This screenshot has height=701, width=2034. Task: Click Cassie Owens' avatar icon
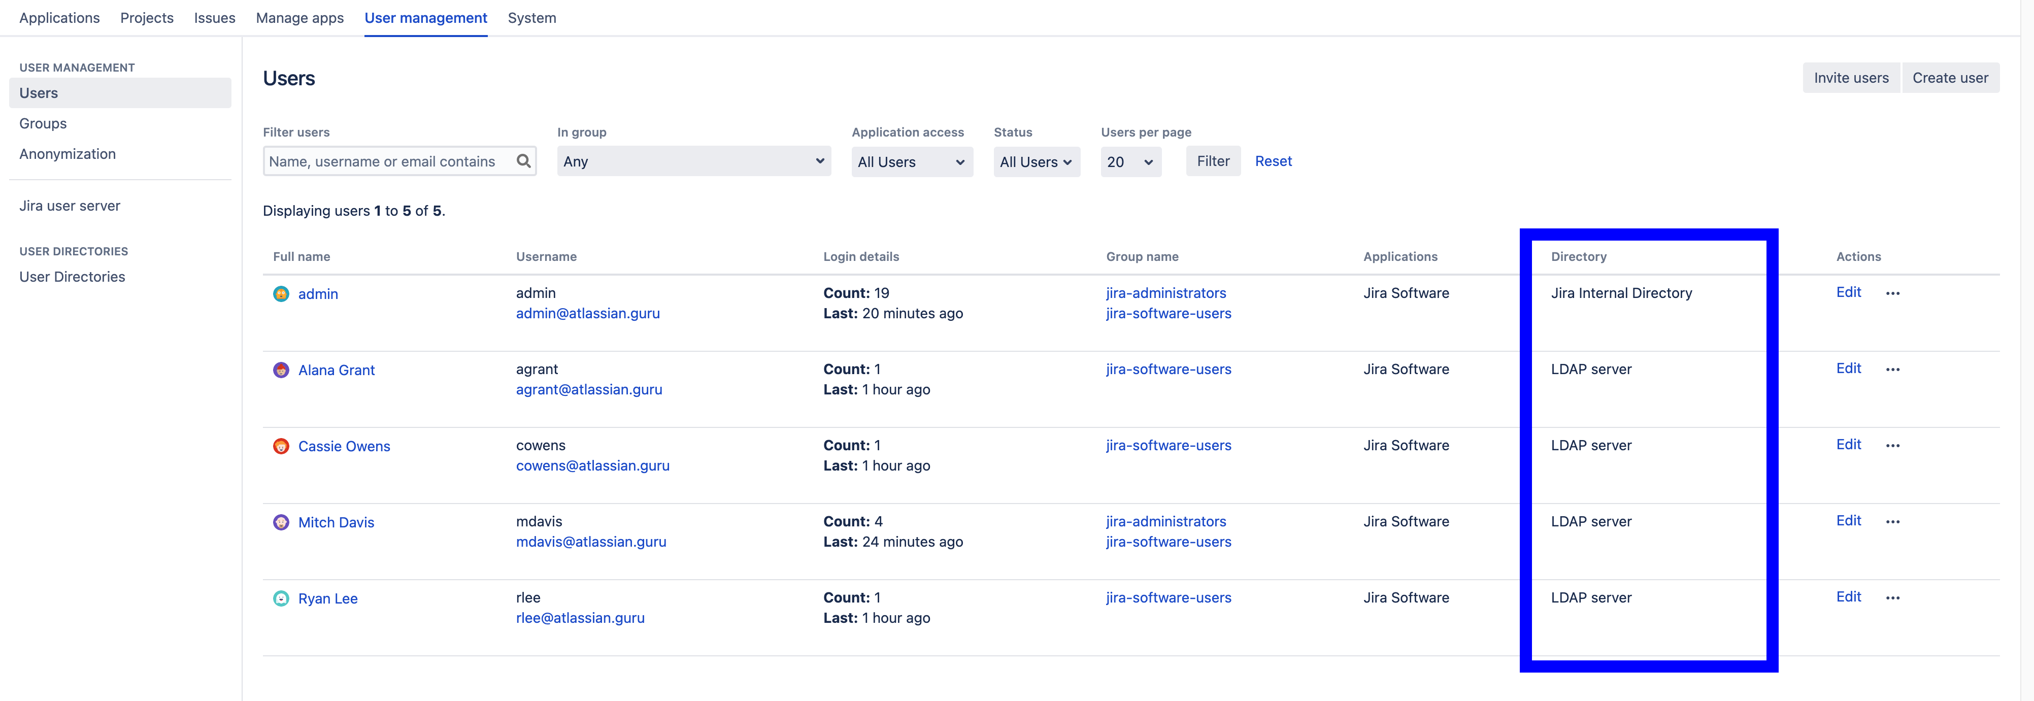[281, 446]
